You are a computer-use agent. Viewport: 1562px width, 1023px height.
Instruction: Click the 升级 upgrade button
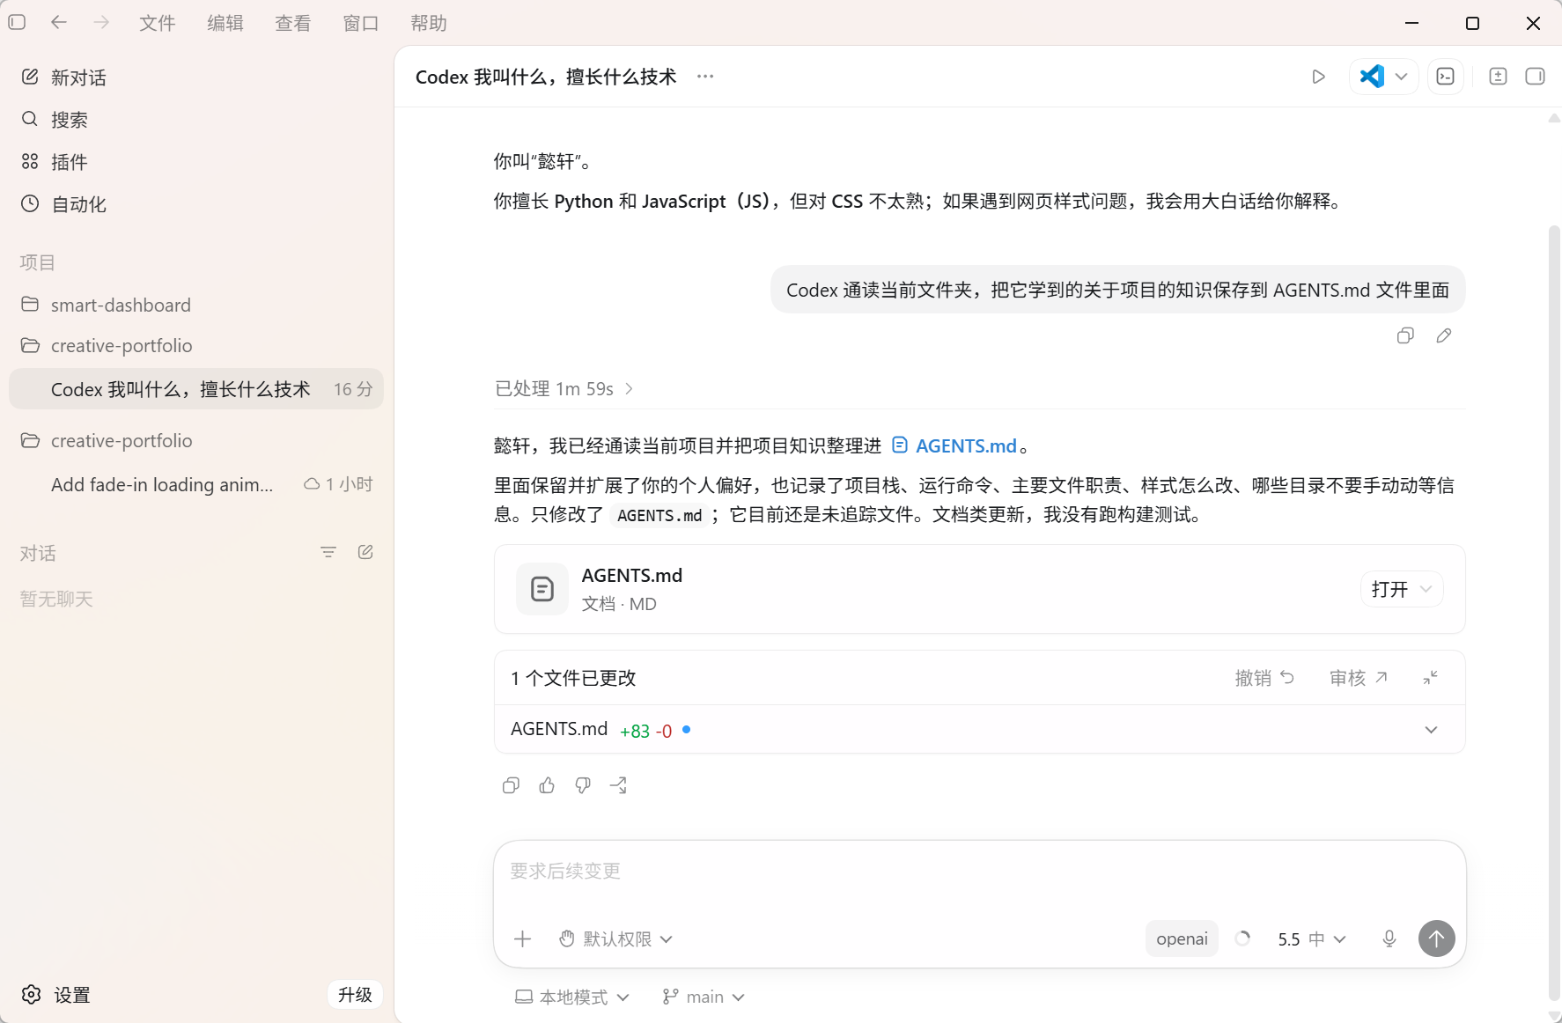click(x=355, y=995)
